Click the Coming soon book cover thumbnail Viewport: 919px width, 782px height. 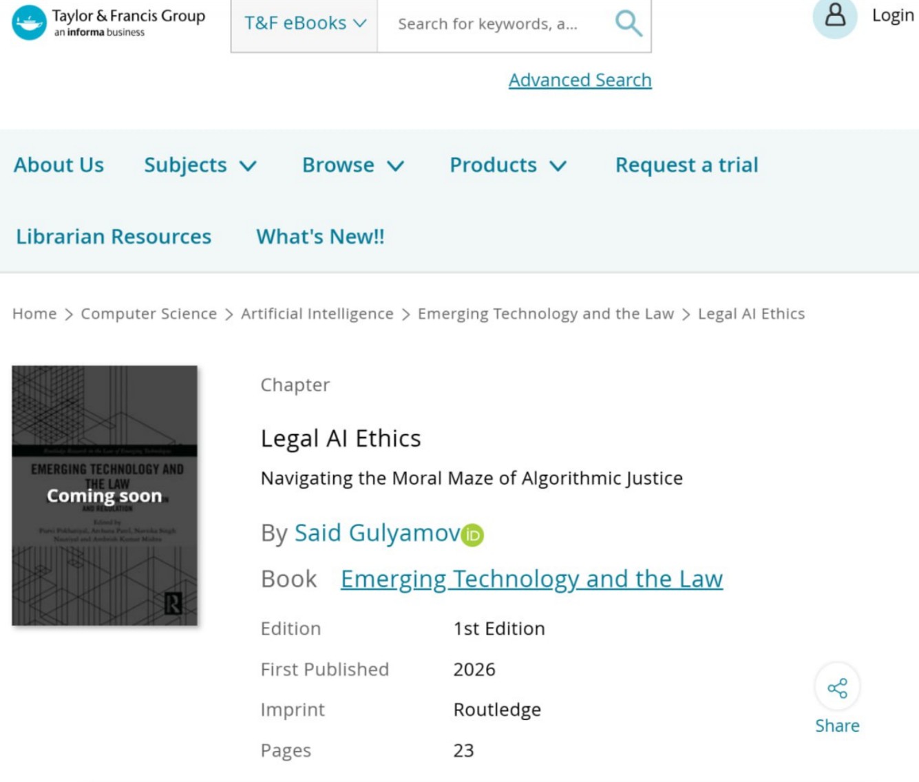(x=105, y=496)
